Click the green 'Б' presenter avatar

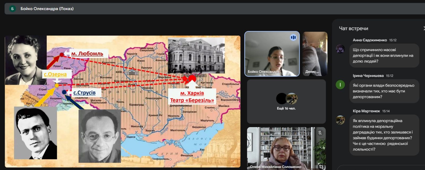(x=12, y=9)
